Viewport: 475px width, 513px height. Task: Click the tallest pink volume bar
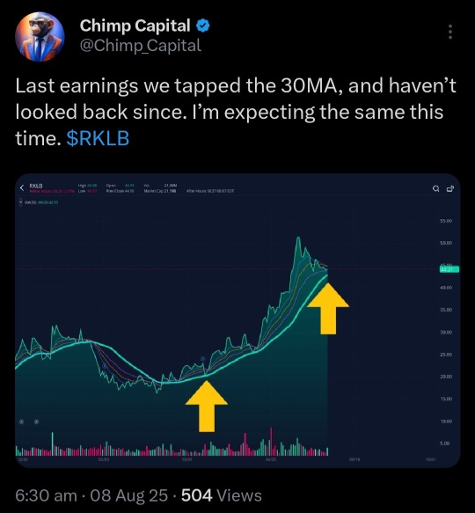pyautogui.click(x=271, y=442)
